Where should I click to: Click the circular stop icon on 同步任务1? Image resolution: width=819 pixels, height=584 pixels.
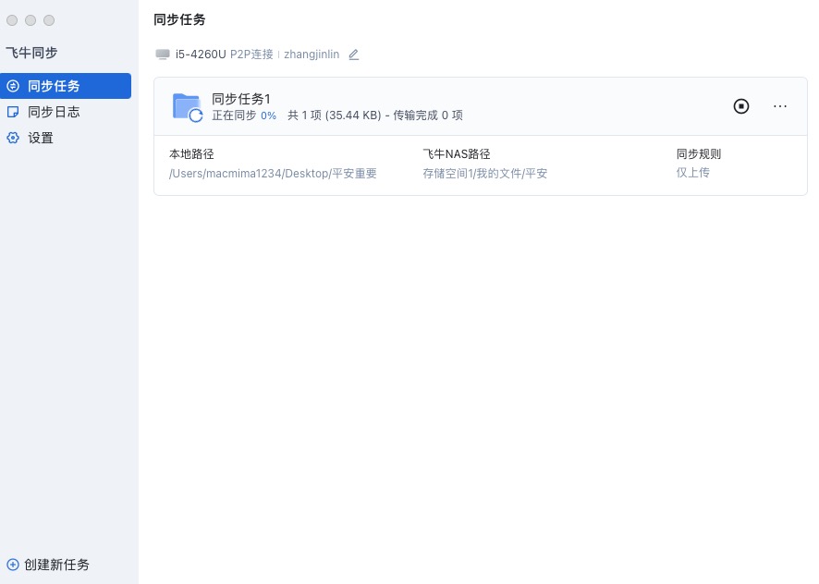(x=741, y=106)
